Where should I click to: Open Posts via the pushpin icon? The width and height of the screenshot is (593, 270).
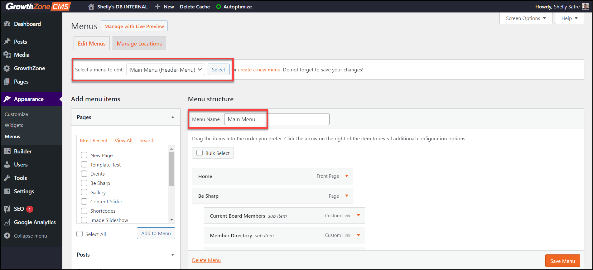pyautogui.click(x=7, y=41)
